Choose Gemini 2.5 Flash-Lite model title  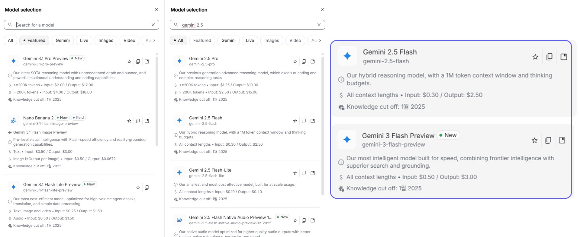click(210, 170)
